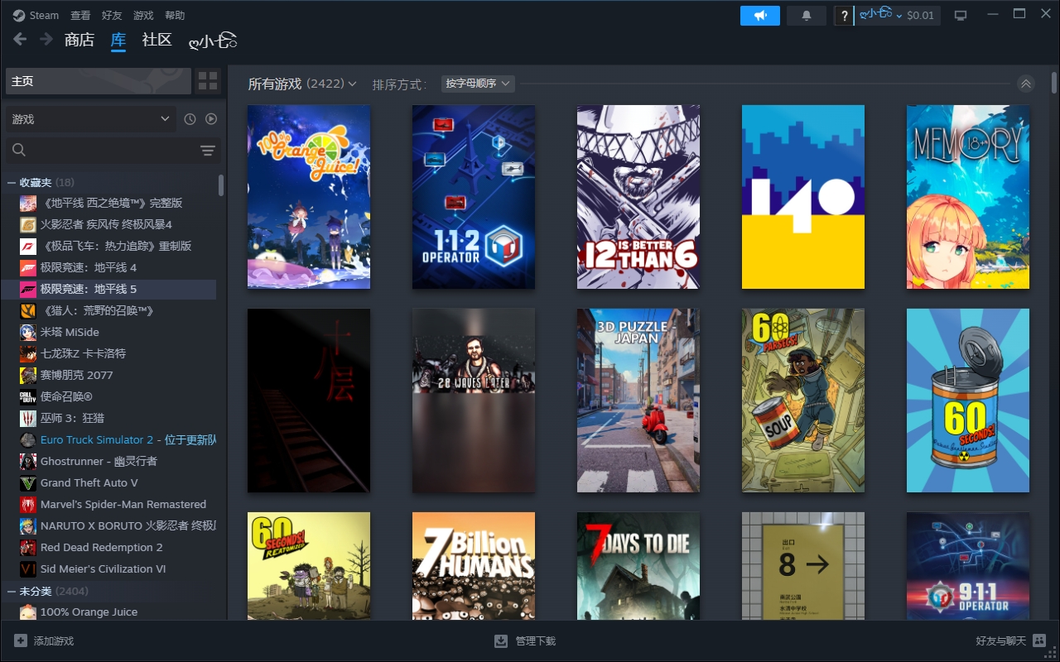Open the 社区 tab
Image resolution: width=1060 pixels, height=662 pixels.
pyautogui.click(x=157, y=40)
